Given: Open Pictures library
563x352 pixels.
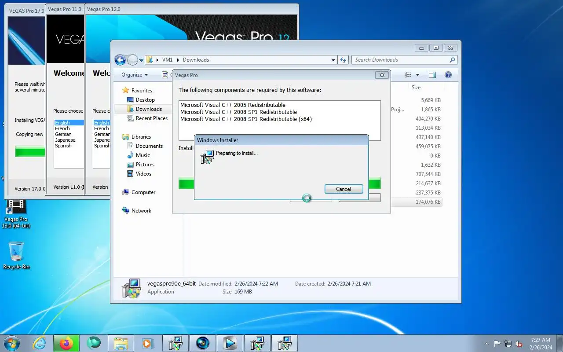Looking at the screenshot, I should click(145, 165).
